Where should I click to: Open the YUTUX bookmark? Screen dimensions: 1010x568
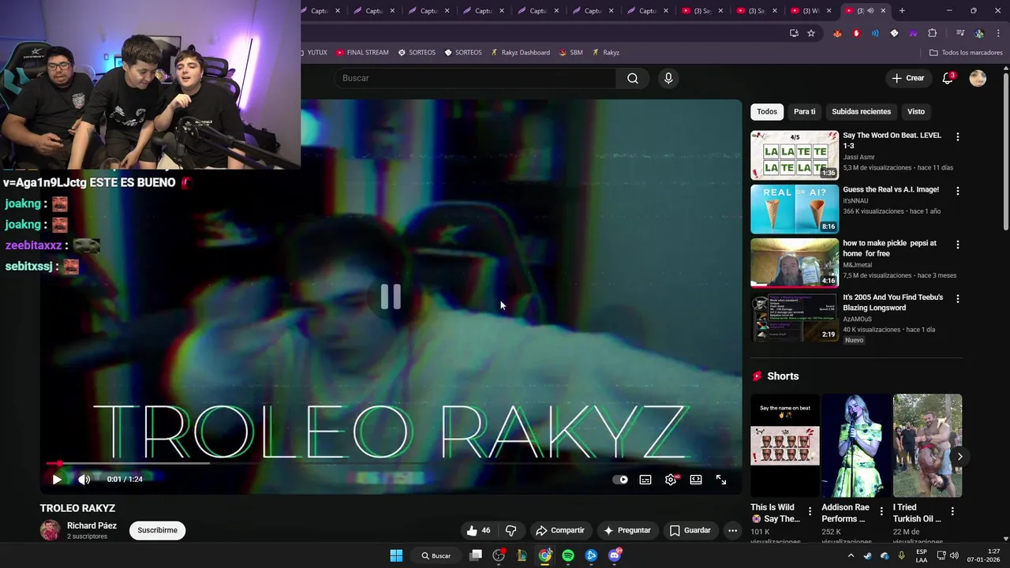point(313,52)
